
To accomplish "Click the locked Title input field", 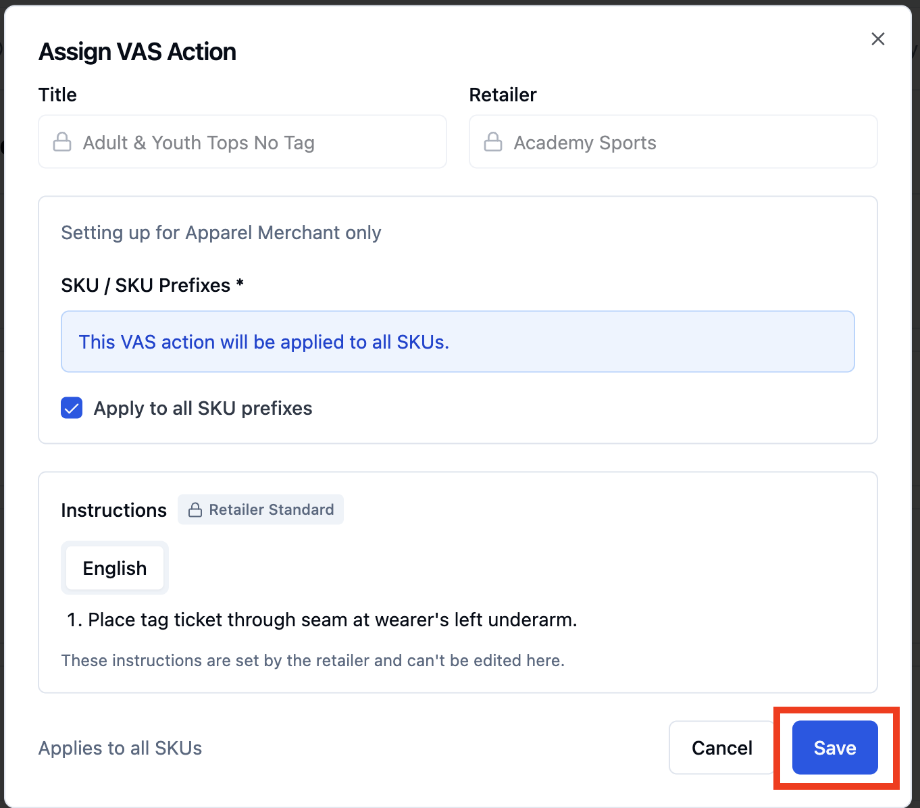I will point(242,142).
